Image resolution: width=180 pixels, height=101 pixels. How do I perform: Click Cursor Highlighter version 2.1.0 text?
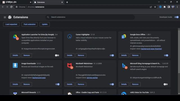click(93, 35)
